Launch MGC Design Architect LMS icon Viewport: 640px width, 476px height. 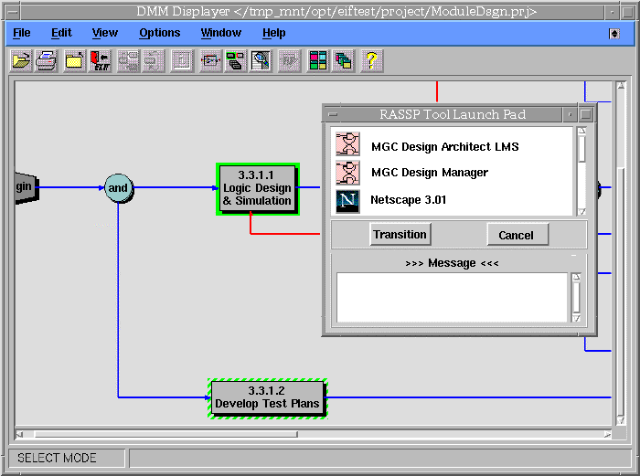point(348,145)
